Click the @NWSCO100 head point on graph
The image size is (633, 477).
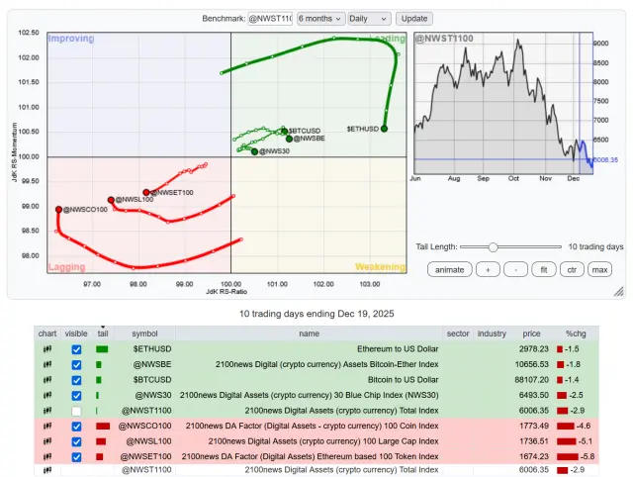(x=59, y=210)
